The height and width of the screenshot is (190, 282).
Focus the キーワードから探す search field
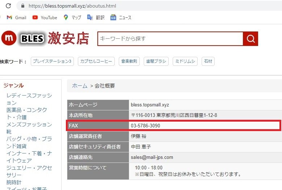coord(170,39)
